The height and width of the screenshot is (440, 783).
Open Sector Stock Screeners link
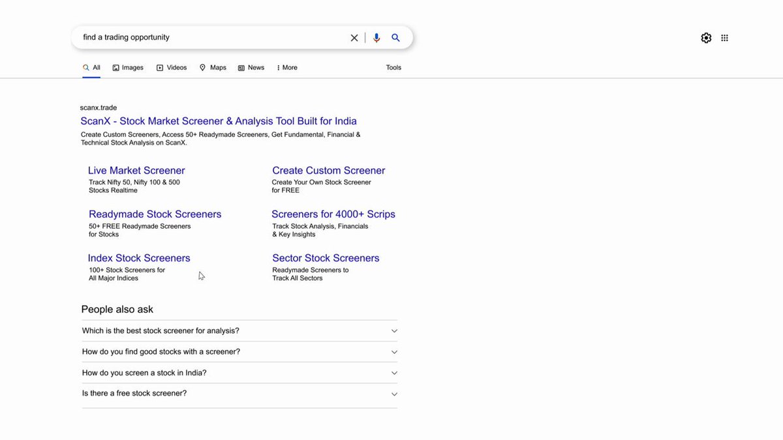pos(326,258)
